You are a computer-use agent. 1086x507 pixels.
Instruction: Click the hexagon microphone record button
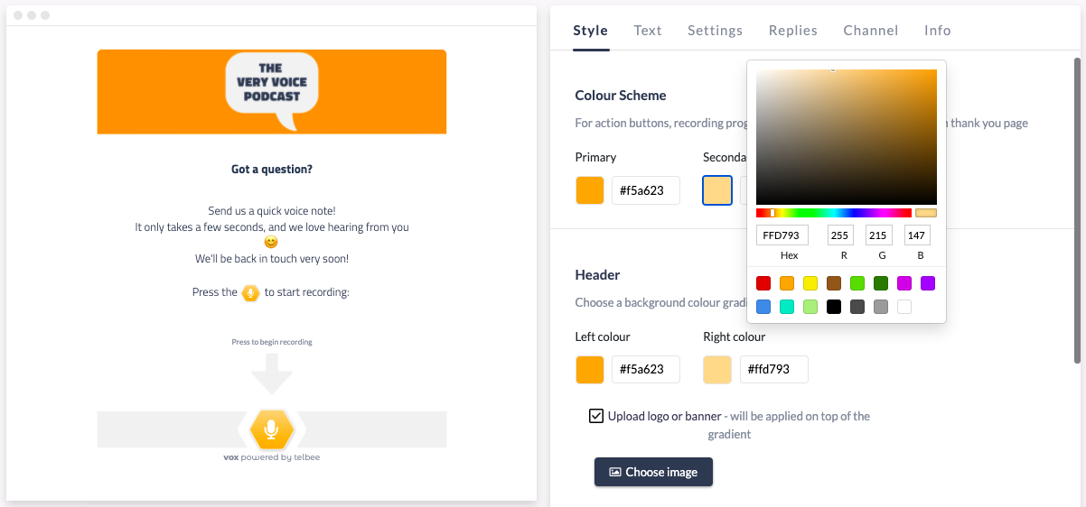point(271,429)
